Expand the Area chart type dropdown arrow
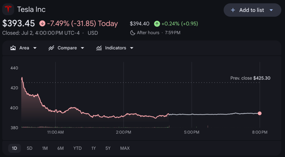Viewport: 285px width, 157px height. [35, 48]
